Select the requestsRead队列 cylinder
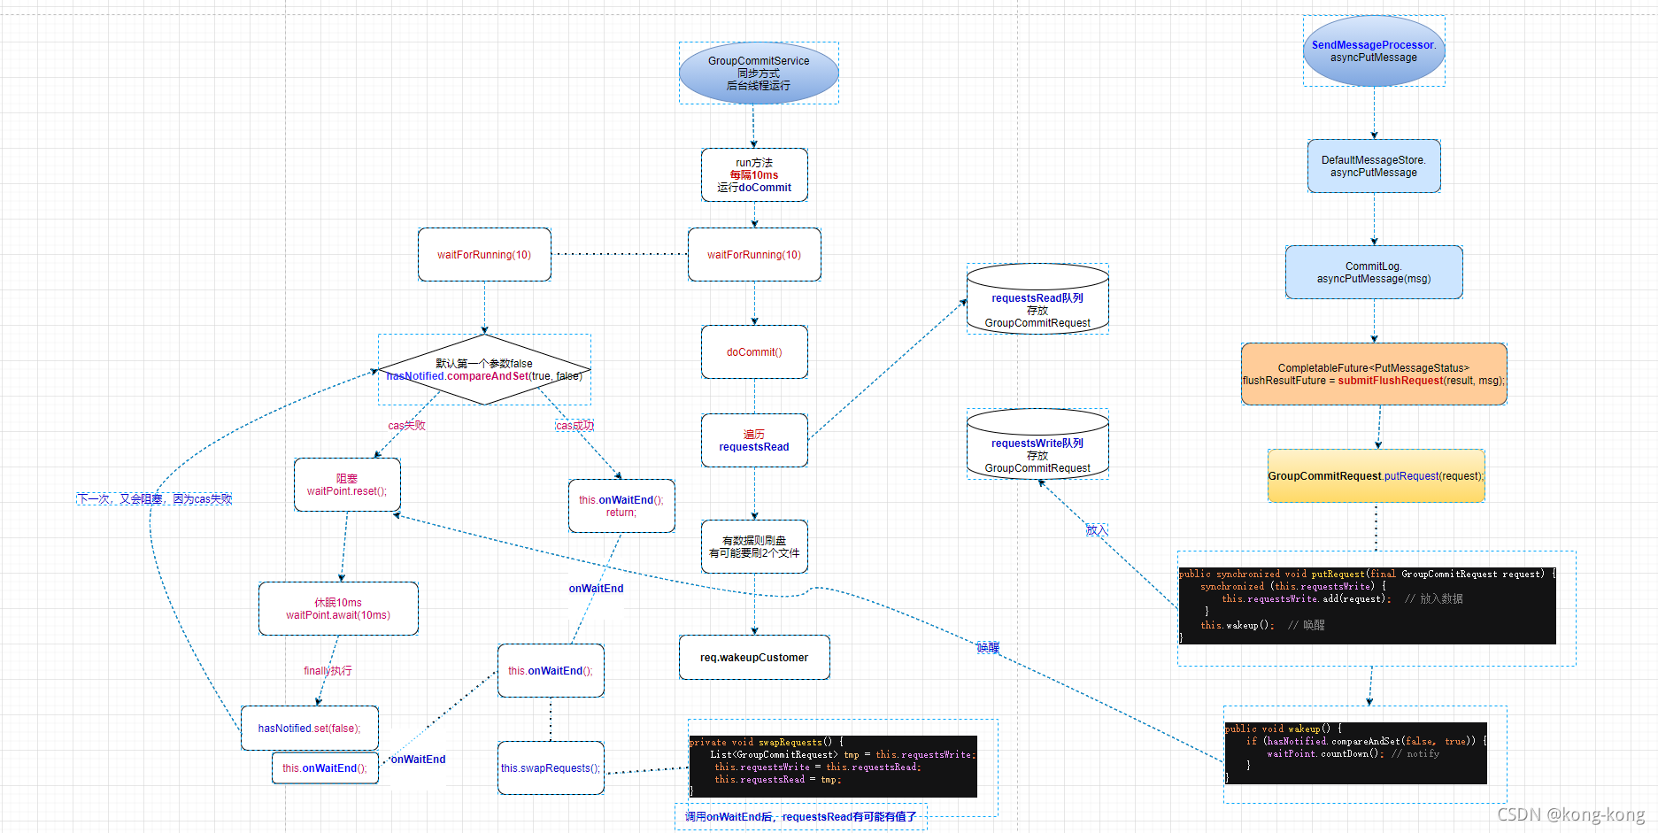Viewport: 1658px width, 833px height. (1037, 299)
